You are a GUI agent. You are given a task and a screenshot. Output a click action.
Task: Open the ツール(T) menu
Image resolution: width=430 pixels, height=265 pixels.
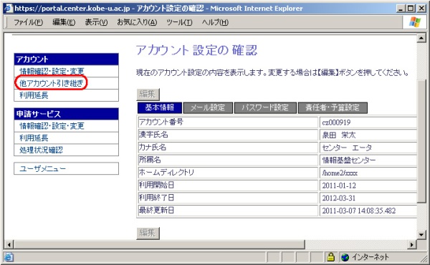[179, 22]
